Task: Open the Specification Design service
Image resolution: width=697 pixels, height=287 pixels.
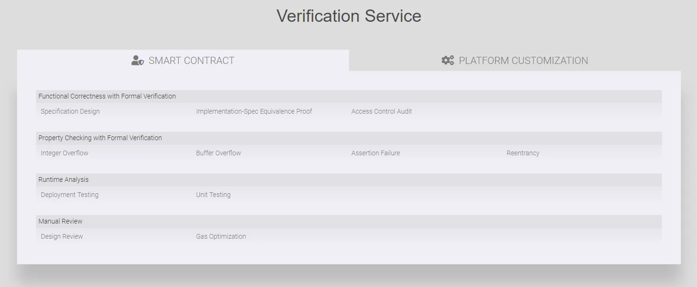Action: (69, 111)
